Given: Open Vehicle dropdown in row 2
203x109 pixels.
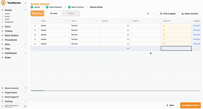Looking at the screenshot, I should (128, 30).
